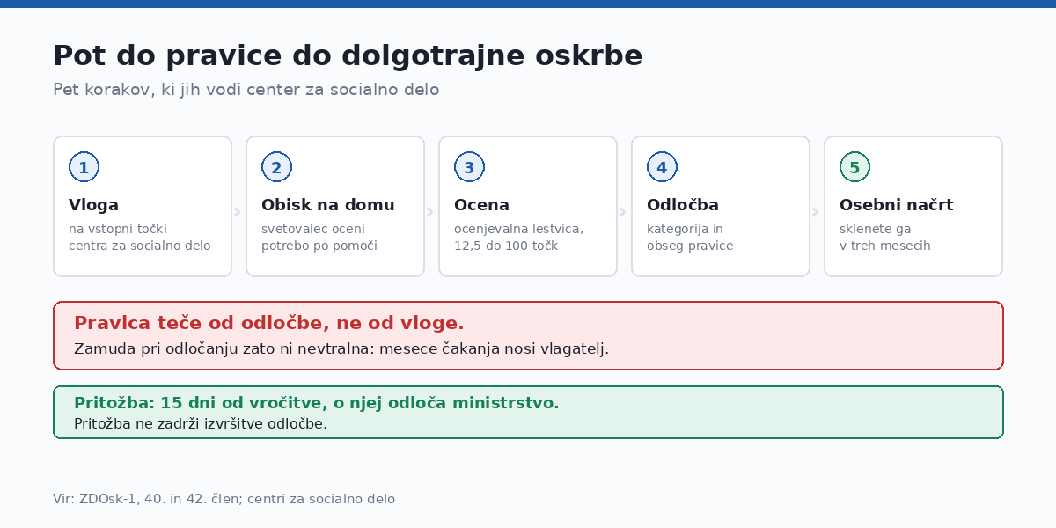Screen dimensions: 1056x528
Task: Click green heading 'Pritožba: 15 dni od vročitve'
Action: point(317,403)
